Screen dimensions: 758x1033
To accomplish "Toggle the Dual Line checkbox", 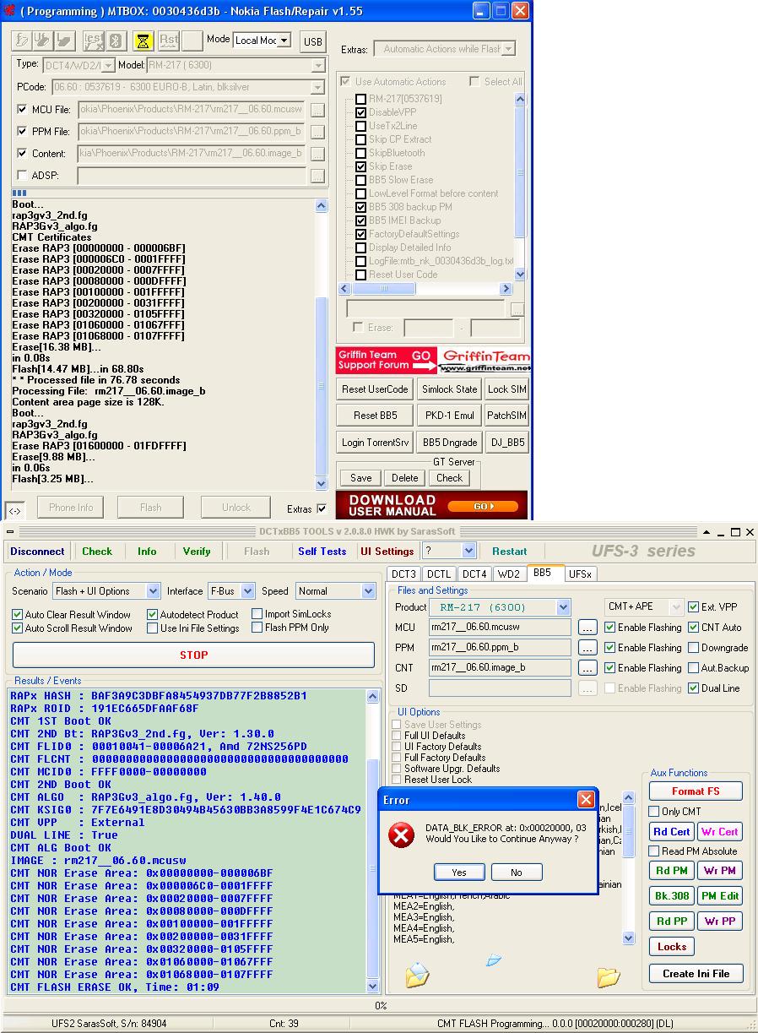I will [x=694, y=688].
